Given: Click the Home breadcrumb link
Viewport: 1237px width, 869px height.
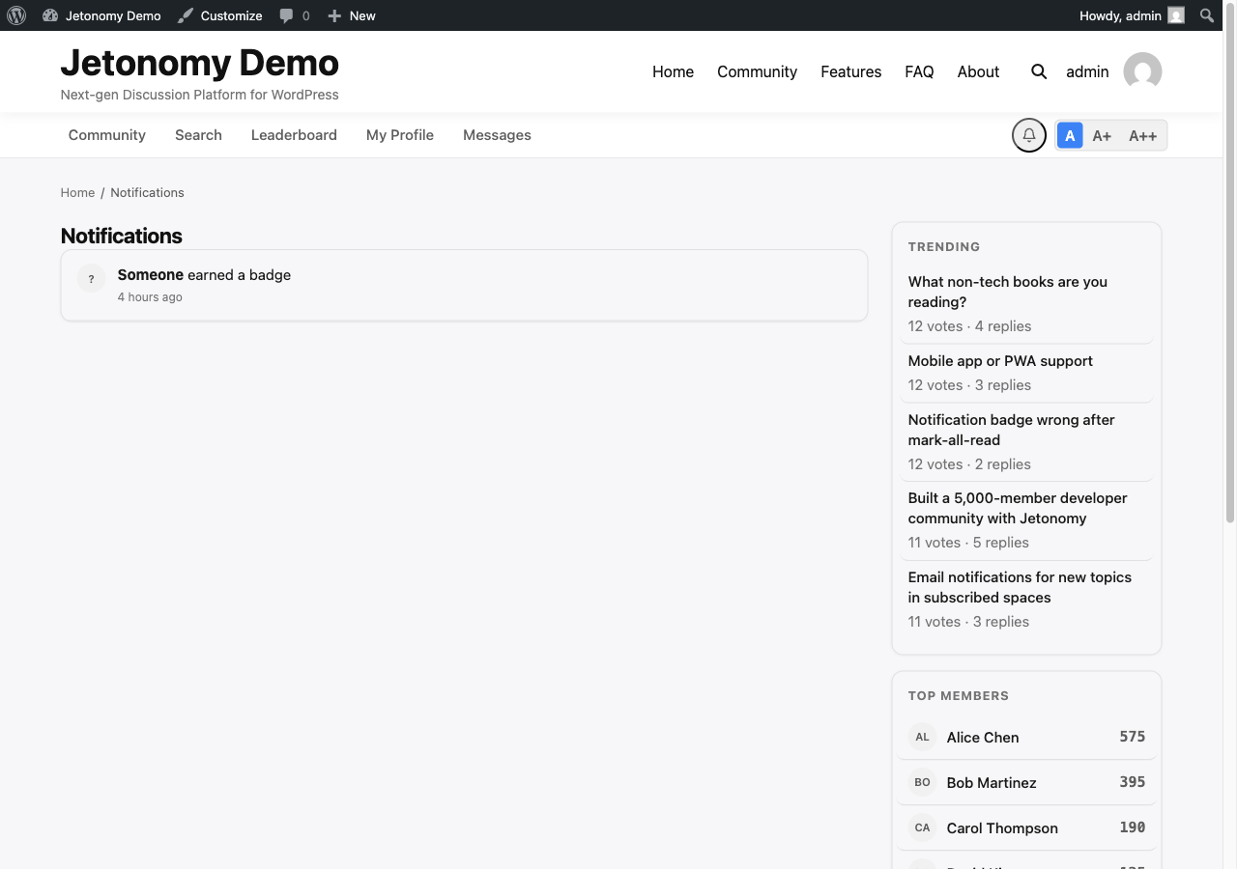Looking at the screenshot, I should point(77,192).
